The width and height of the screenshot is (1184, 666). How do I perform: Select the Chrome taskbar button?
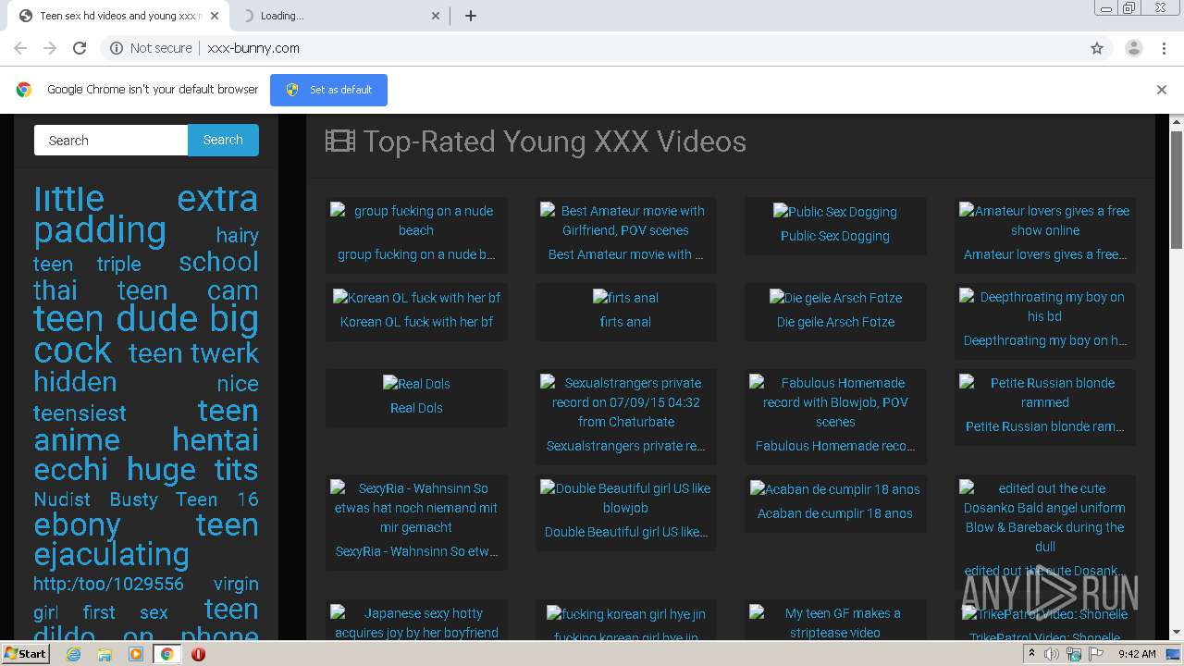click(166, 654)
